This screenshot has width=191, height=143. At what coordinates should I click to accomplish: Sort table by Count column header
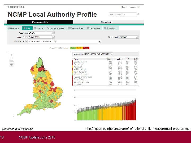point(110,59)
